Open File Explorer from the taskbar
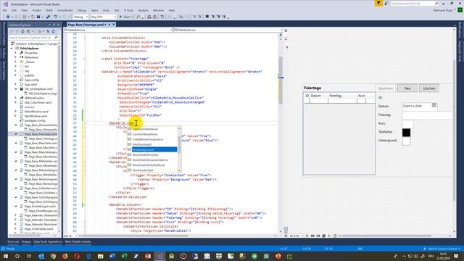Screen dimensions: 464x261 click(100, 256)
